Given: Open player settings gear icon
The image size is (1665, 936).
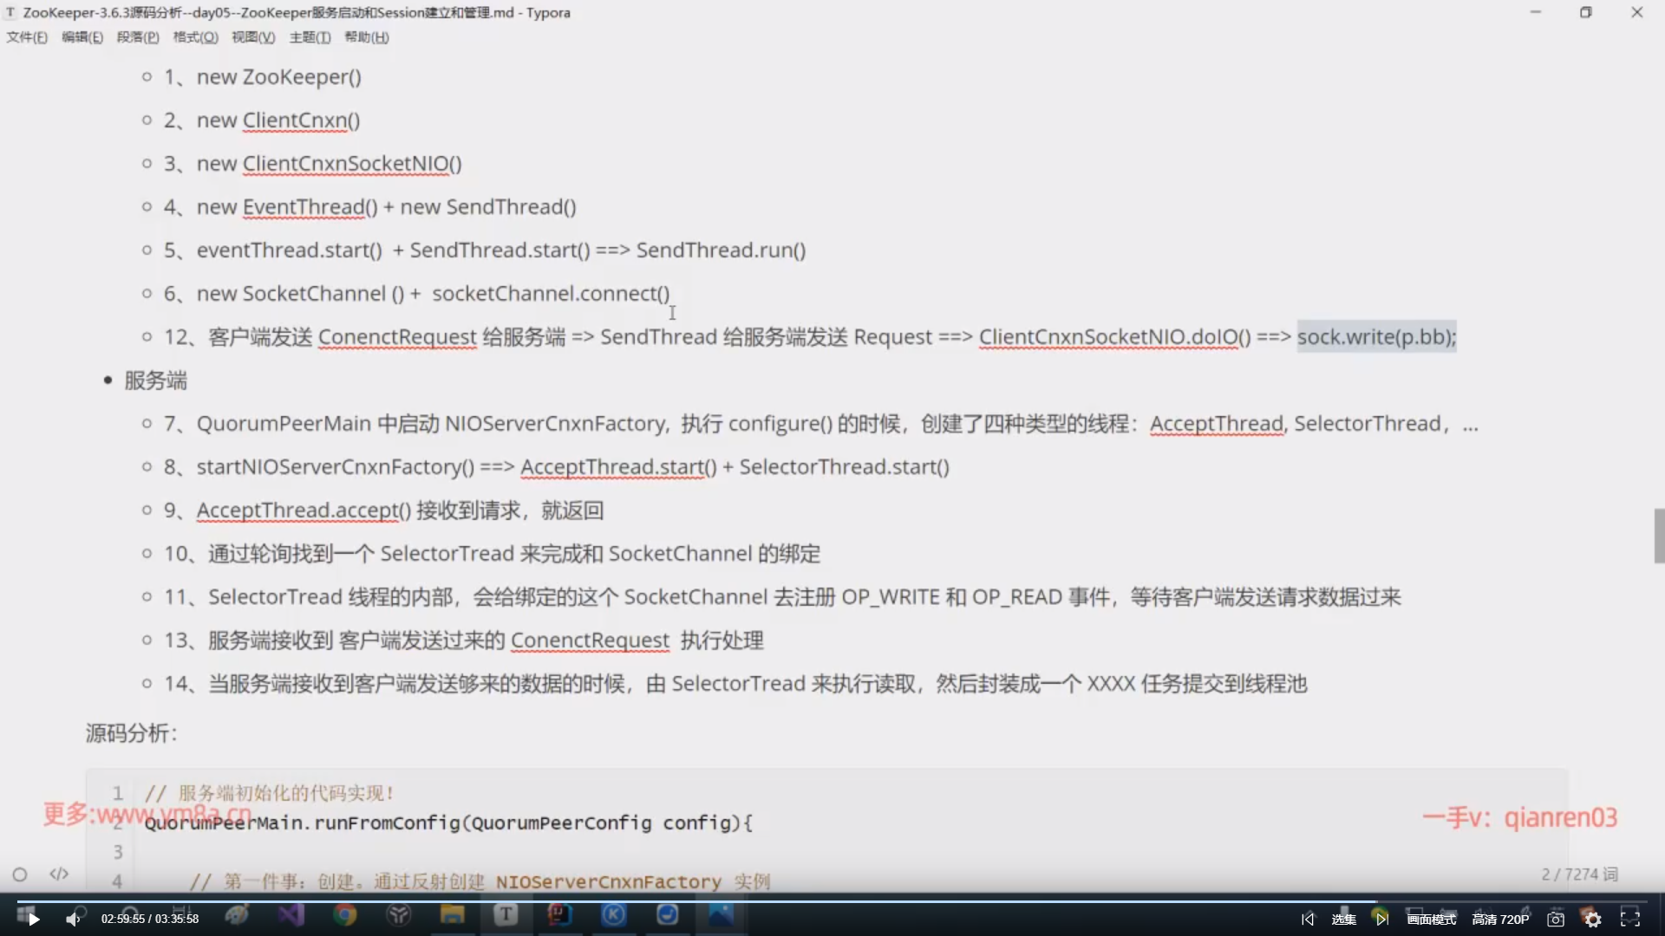Looking at the screenshot, I should pyautogui.click(x=1593, y=920).
